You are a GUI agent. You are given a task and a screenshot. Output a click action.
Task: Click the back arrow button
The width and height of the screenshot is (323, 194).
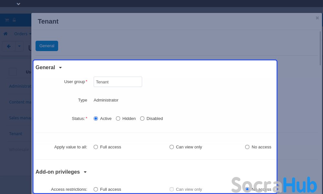[x=9, y=46]
